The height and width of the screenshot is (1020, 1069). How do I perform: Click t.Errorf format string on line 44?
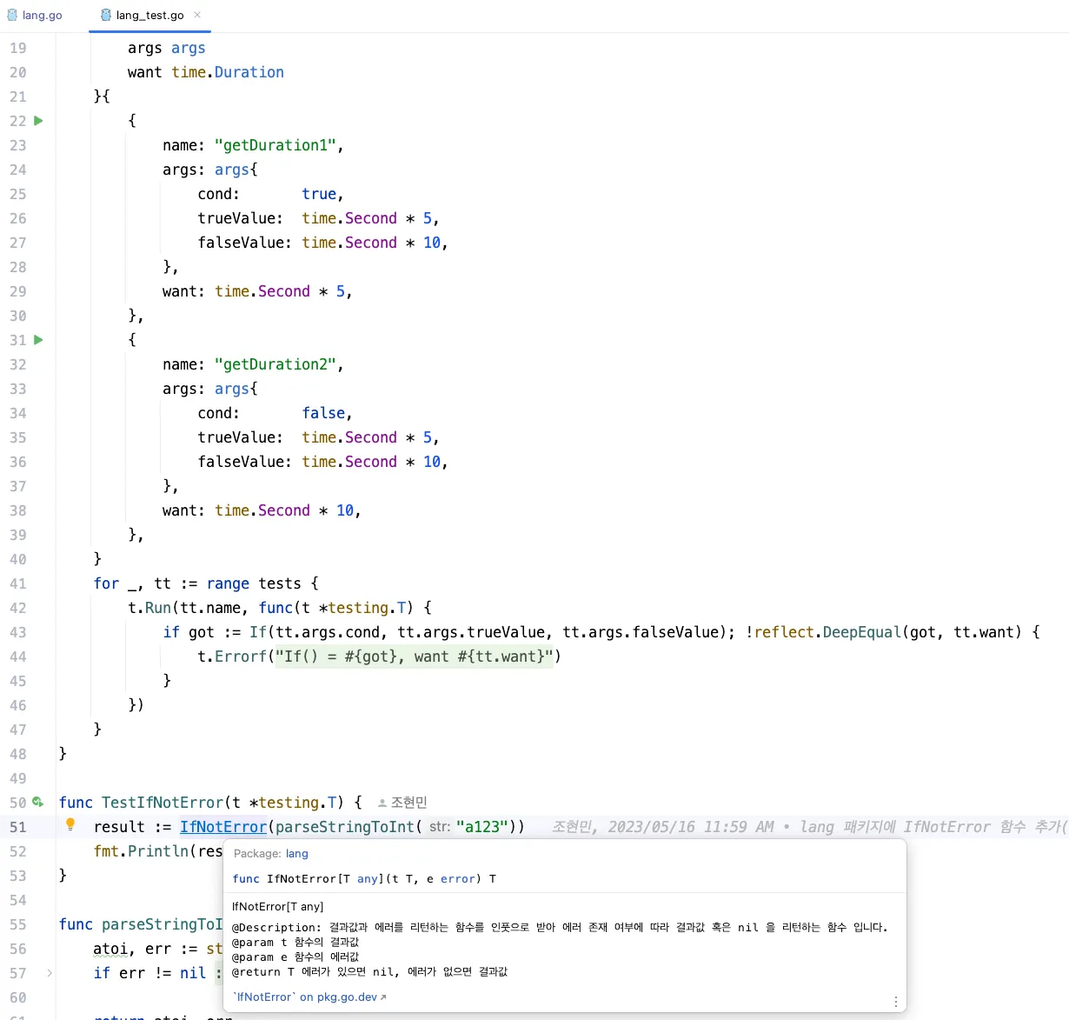pyautogui.click(x=414, y=657)
